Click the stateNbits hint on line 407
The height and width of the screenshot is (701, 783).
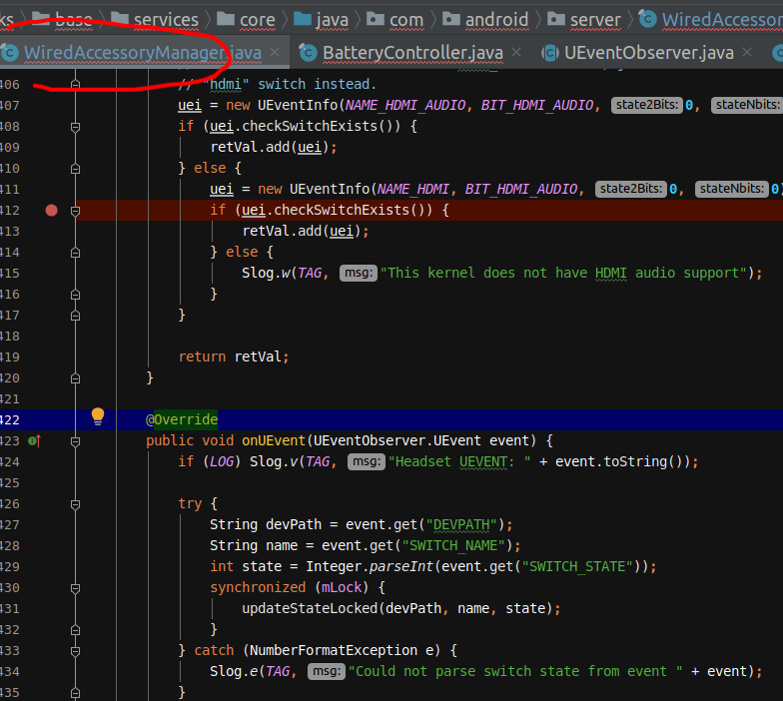[x=747, y=105]
